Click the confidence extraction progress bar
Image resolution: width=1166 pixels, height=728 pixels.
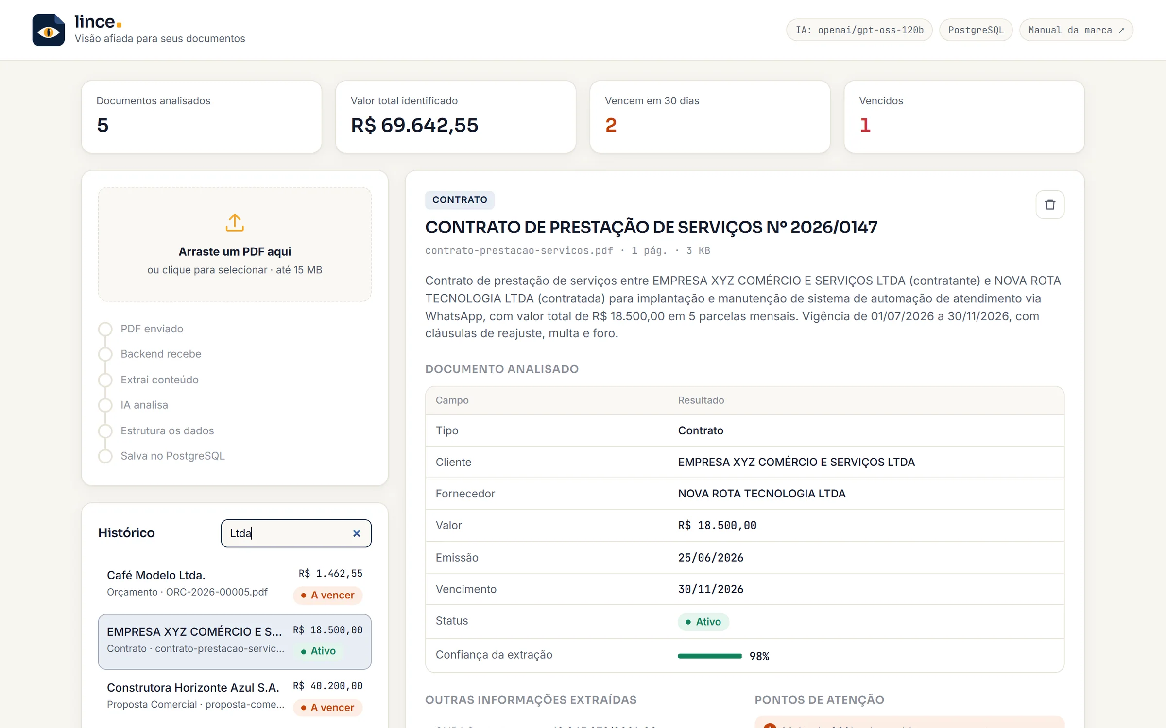[x=709, y=656]
